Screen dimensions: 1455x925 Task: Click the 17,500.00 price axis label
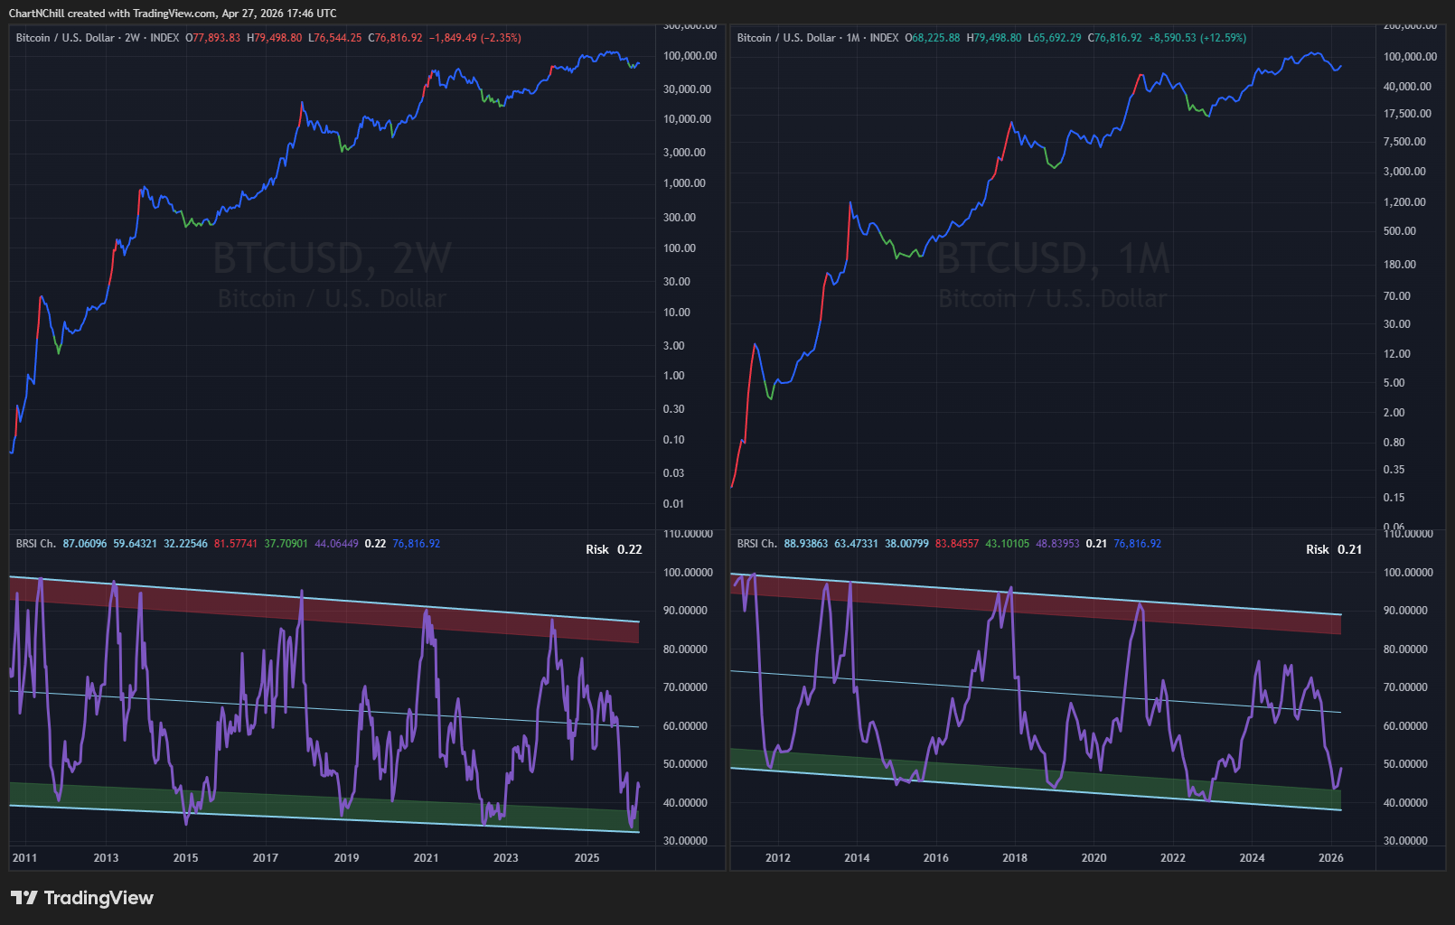tap(1408, 114)
